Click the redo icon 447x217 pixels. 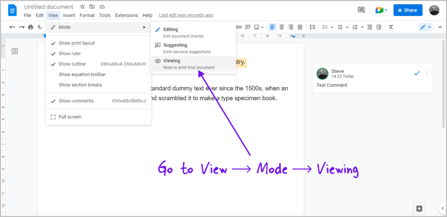tap(22, 27)
